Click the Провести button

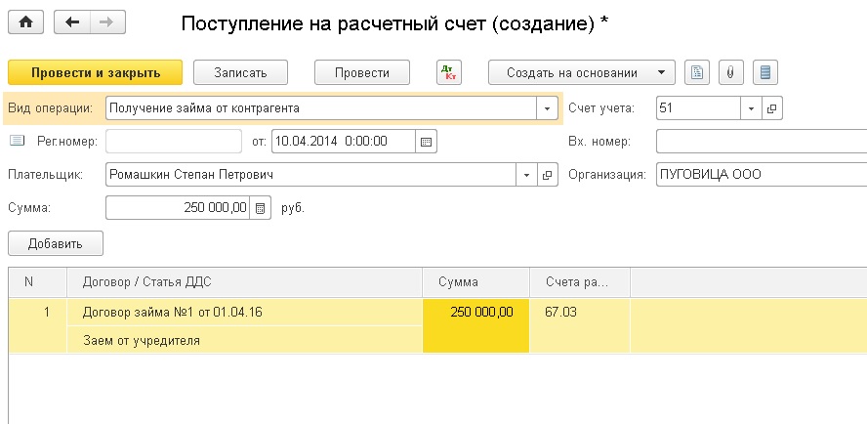tap(361, 72)
